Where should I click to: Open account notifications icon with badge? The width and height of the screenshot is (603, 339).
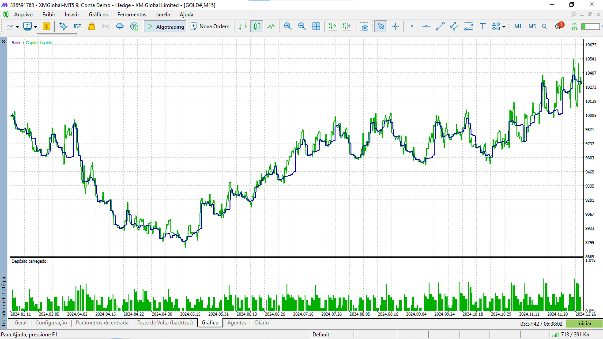point(559,26)
